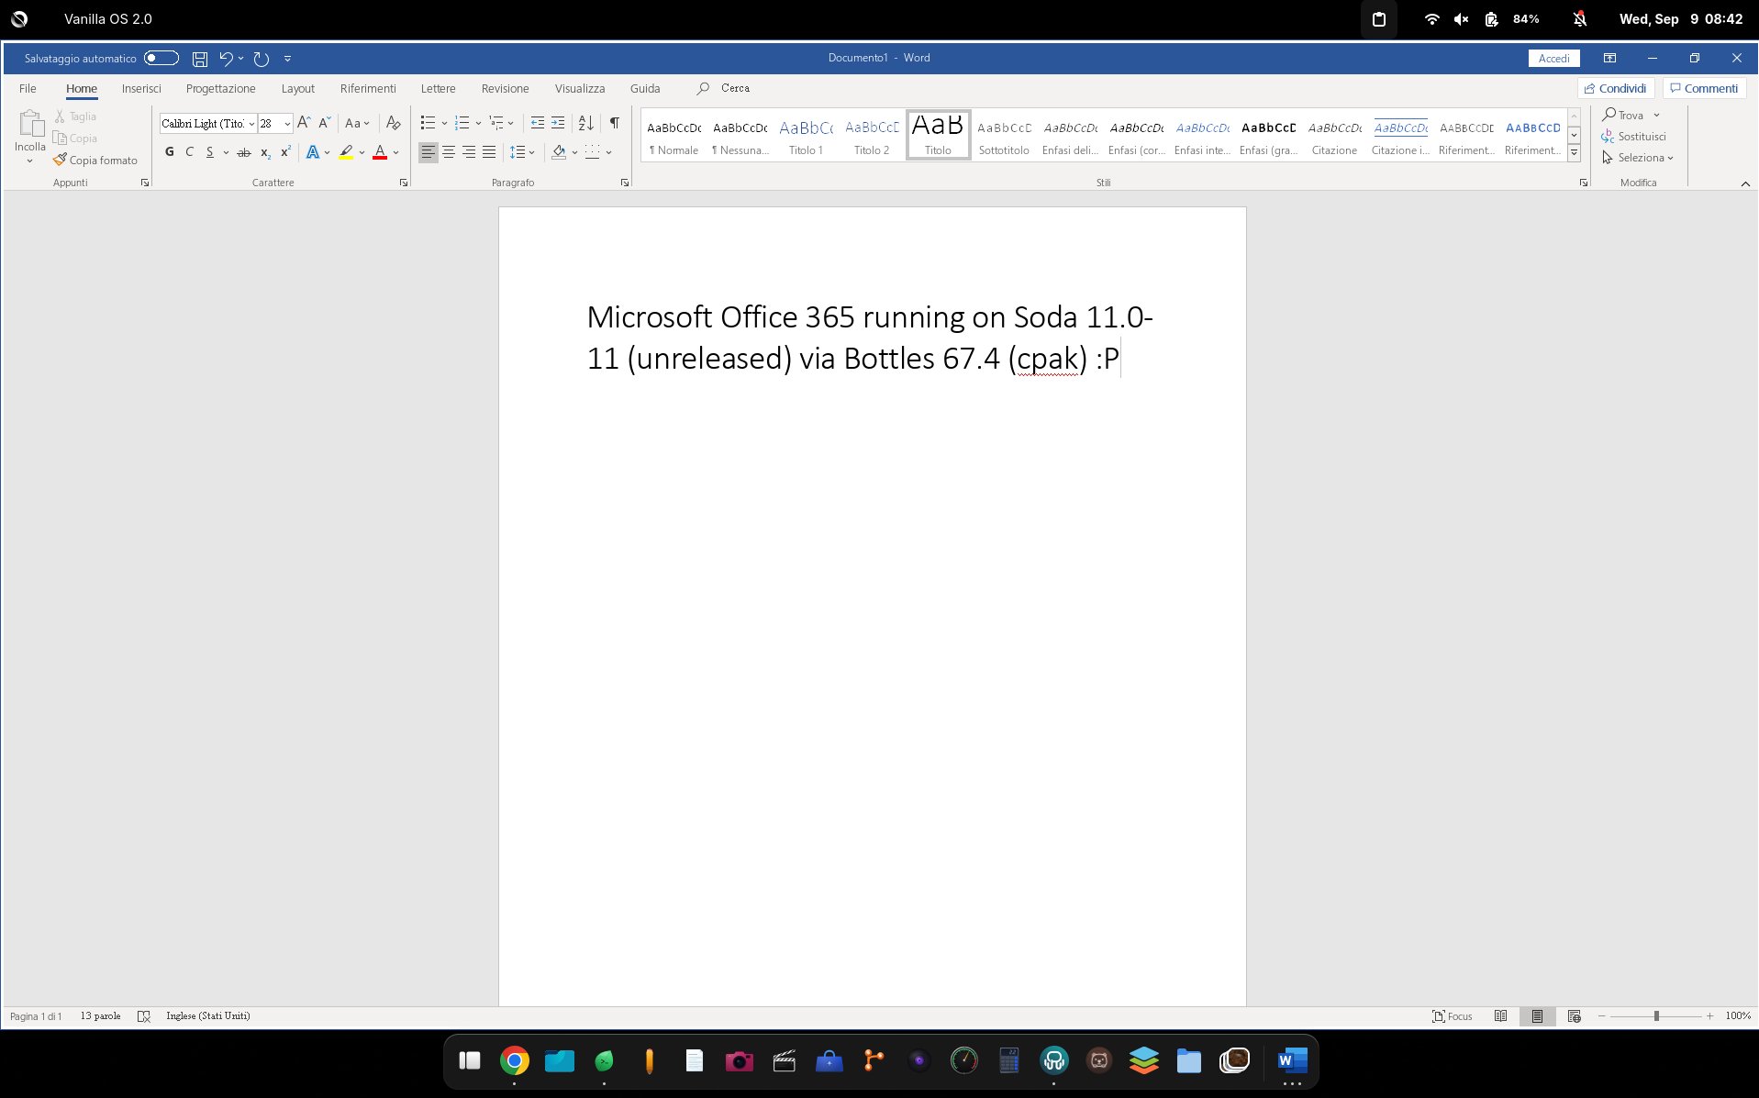This screenshot has width=1759, height=1098.
Task: Switch to the Revisione tab
Action: [x=506, y=88]
